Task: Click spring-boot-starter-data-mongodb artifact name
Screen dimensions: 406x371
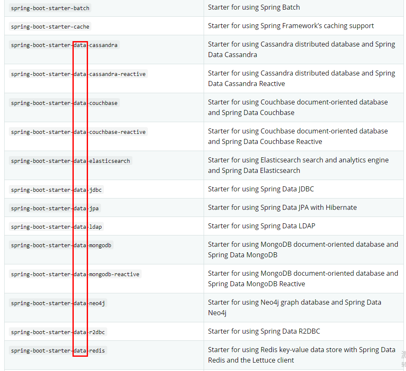Action: [x=61, y=246]
